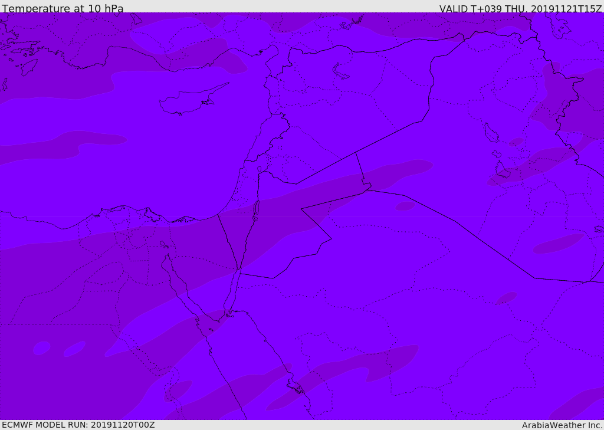
Task: Click the 'ArabiaWeather Inc' credit text
Action: click(562, 425)
